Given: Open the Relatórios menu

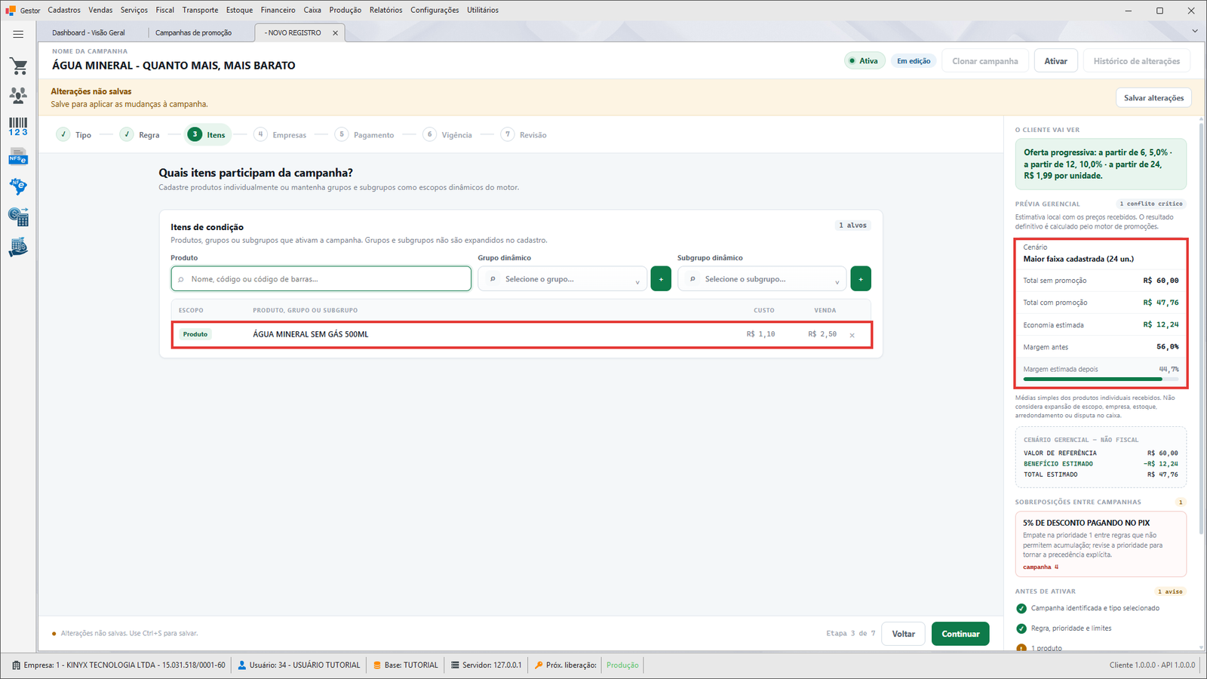Looking at the screenshot, I should 385,10.
